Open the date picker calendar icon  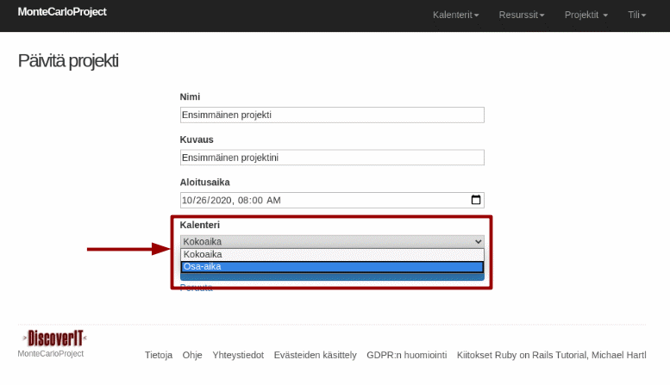(x=475, y=200)
